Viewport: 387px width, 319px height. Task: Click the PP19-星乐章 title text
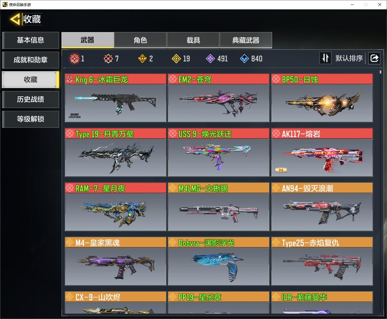(200, 297)
